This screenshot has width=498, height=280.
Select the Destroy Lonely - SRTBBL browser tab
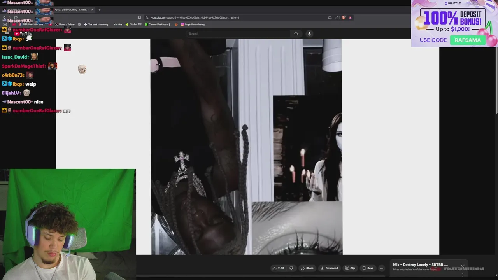[74, 10]
